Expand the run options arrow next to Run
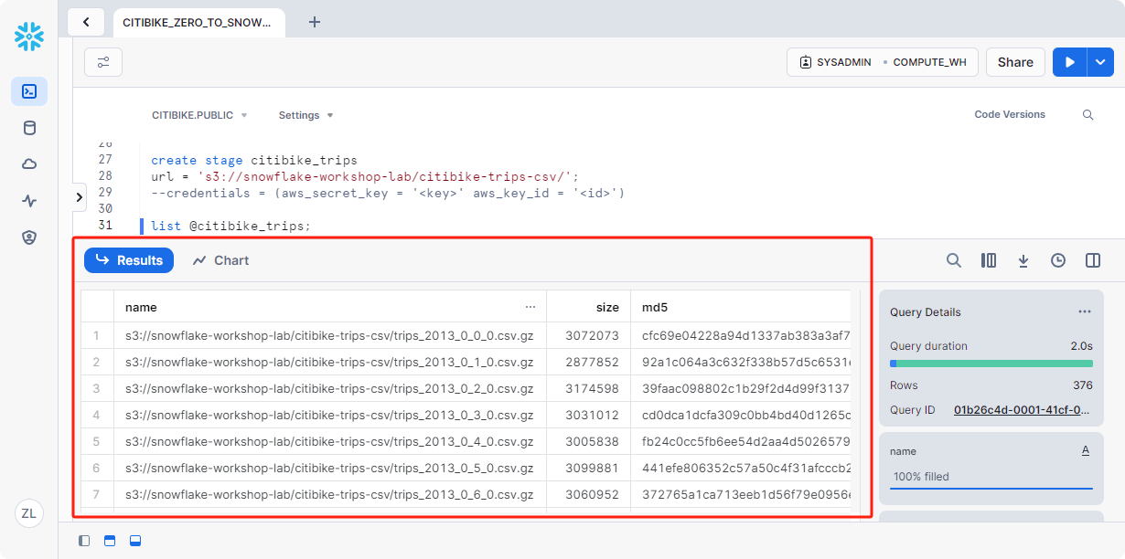The image size is (1125, 559). point(1099,62)
